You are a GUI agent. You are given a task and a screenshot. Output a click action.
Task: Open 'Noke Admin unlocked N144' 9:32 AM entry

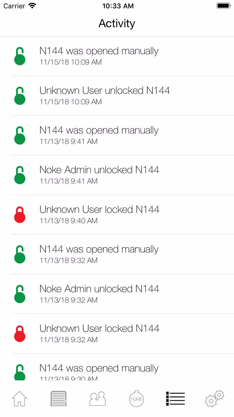123,294
